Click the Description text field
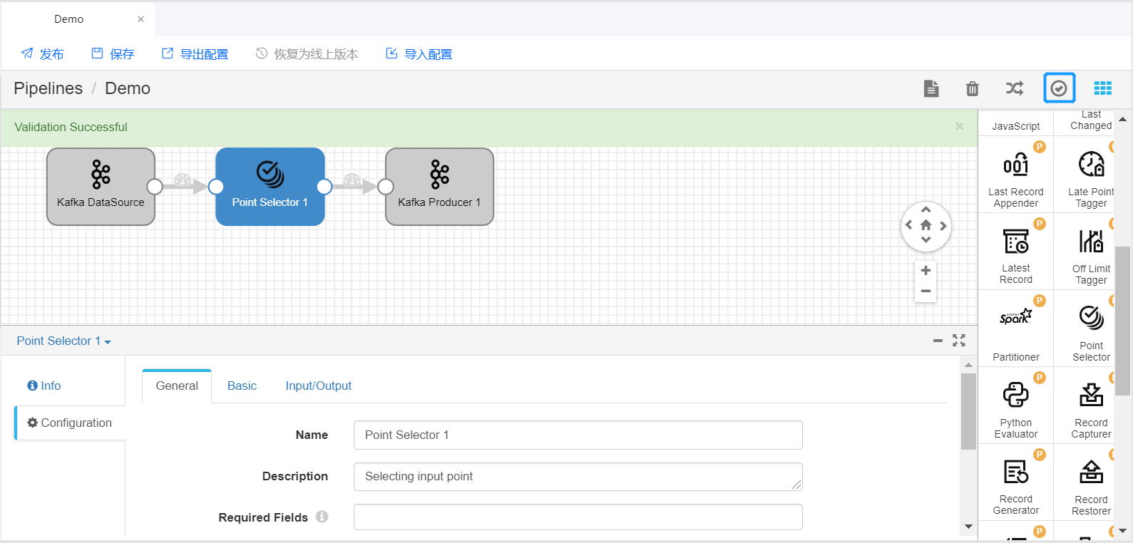 point(578,477)
